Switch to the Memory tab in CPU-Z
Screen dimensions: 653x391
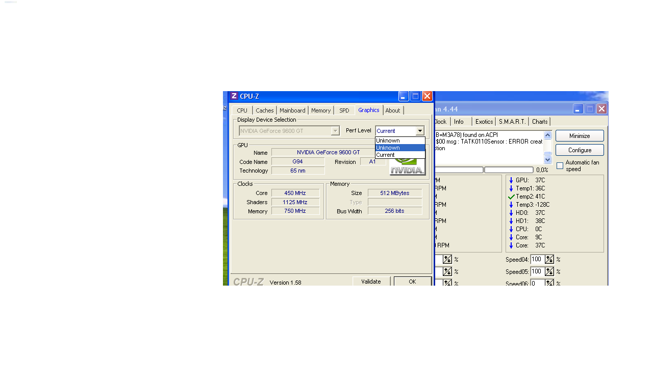tap(321, 110)
